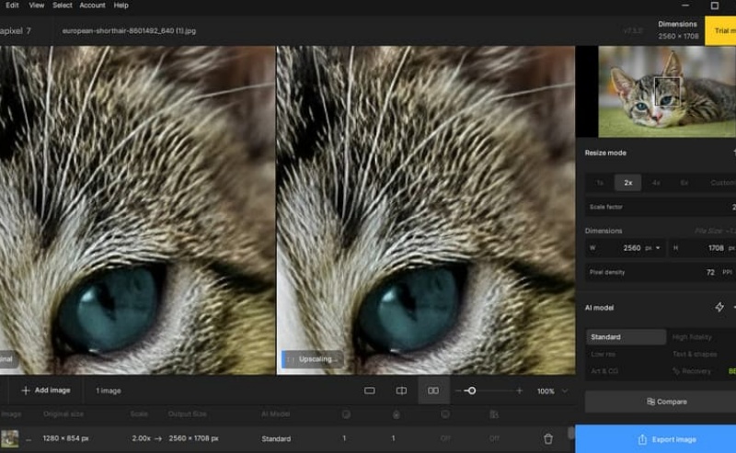Delete the image with trash icon

coord(548,439)
